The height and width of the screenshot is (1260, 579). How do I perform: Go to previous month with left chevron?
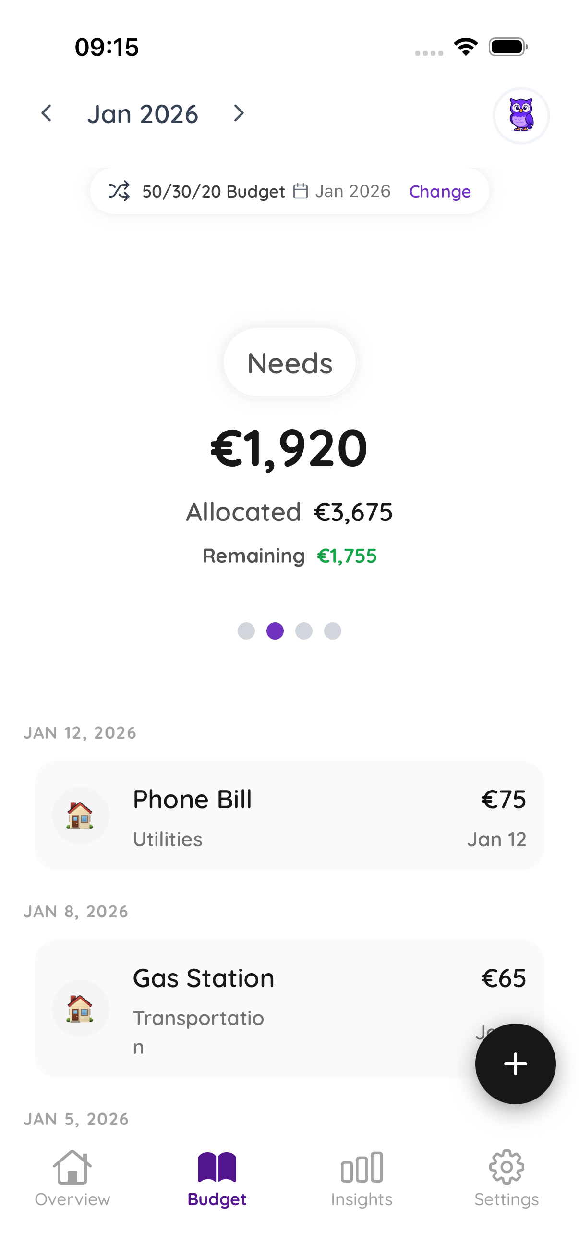coord(47,113)
